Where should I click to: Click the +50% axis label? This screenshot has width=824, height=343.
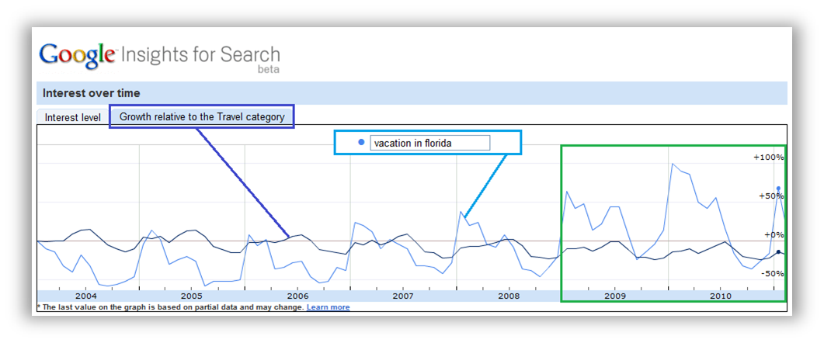pos(770,196)
